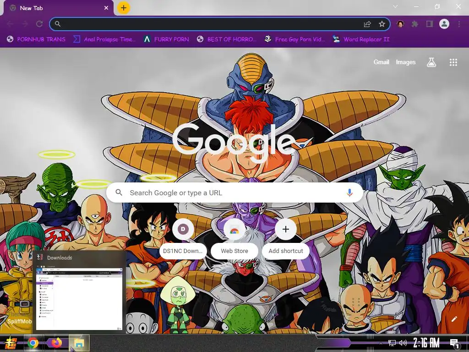Open the Start menu on the taskbar
The width and height of the screenshot is (469, 352).
pyautogui.click(x=11, y=343)
